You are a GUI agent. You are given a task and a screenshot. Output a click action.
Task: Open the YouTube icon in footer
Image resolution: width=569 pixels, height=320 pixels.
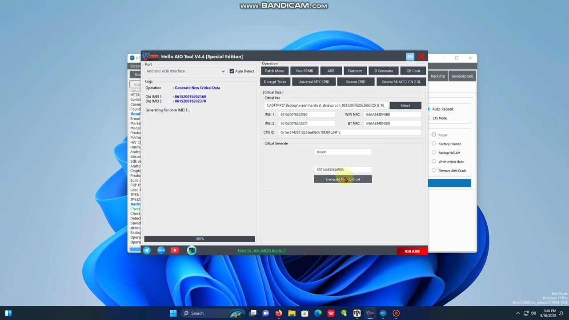175,250
